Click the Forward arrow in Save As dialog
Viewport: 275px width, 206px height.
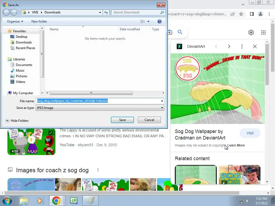(14, 12)
